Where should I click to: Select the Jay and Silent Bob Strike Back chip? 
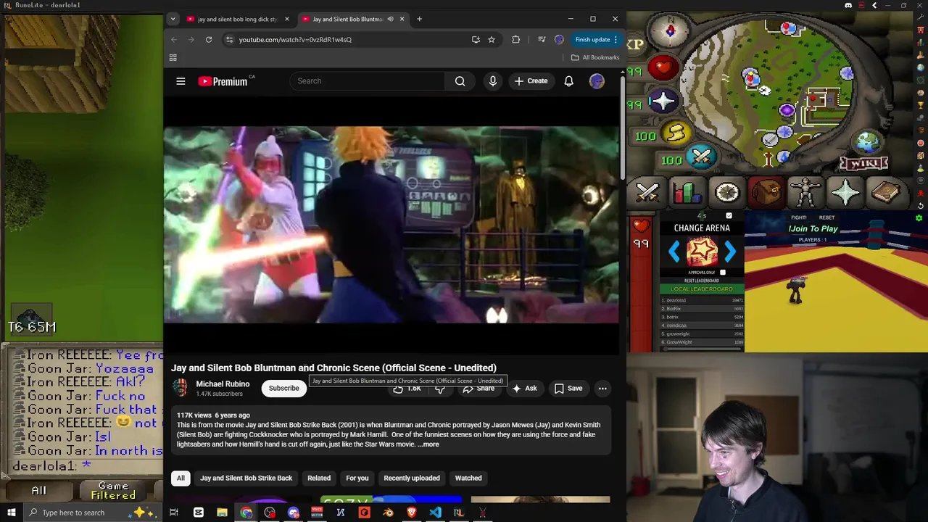pyautogui.click(x=246, y=478)
